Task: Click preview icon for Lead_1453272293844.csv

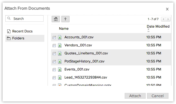Action: (x=54, y=77)
